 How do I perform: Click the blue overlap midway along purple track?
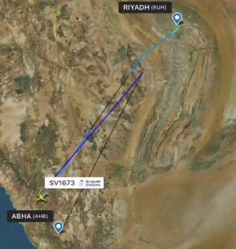click(x=87, y=136)
